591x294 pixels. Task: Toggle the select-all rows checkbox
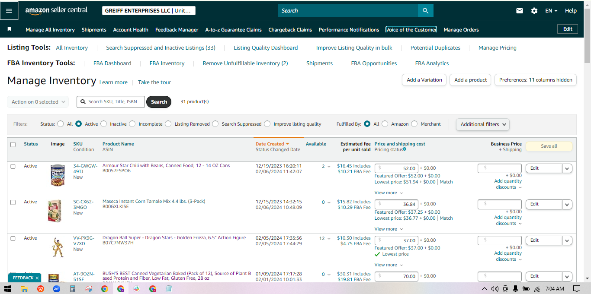[x=13, y=145]
